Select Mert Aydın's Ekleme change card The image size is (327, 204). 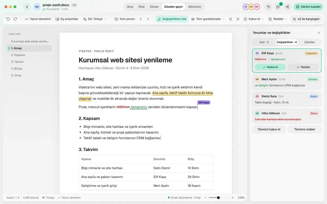click(x=287, y=82)
